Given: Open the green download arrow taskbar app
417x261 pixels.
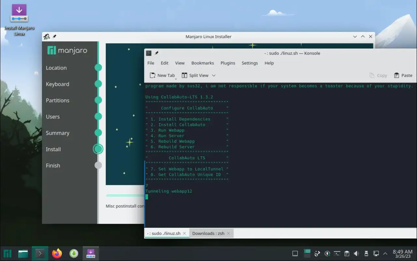Looking at the screenshot, I should coord(74,253).
